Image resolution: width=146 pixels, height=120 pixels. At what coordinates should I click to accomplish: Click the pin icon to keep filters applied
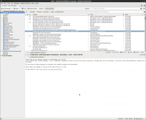(26, 12)
